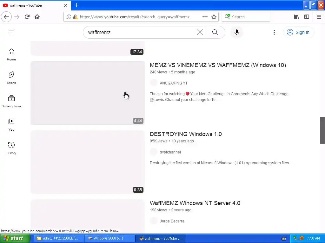325x243 pixels.
Task: Switch to Windows 2000 (C:) taskbar window
Action: pos(109,239)
